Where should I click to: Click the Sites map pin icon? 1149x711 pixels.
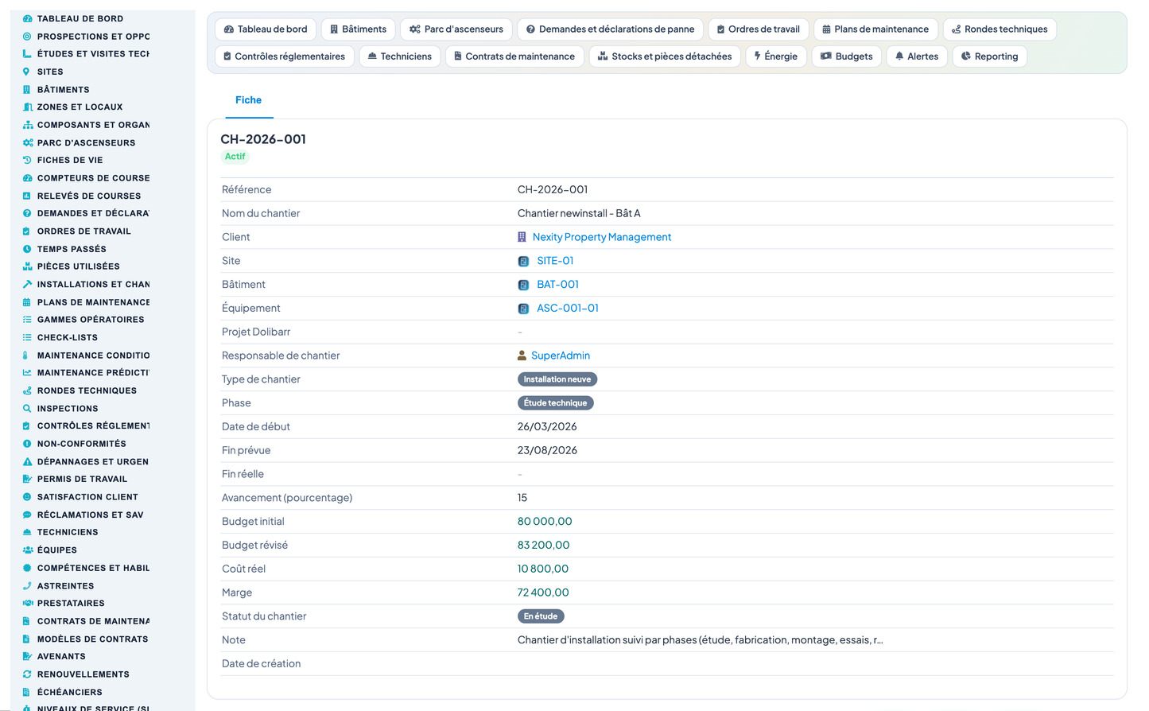(x=27, y=72)
